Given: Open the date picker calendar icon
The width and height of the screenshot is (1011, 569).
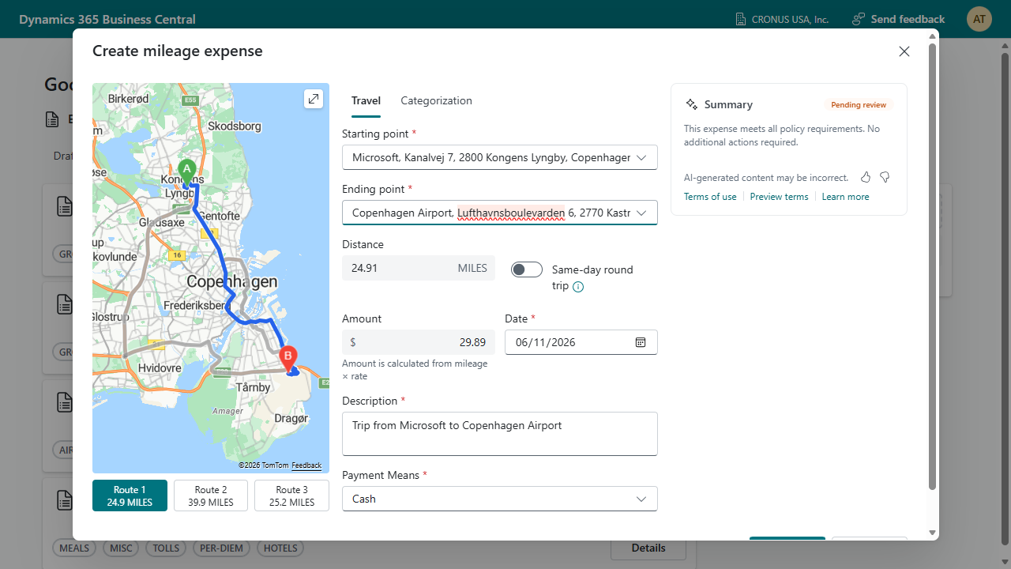Looking at the screenshot, I should [641, 342].
